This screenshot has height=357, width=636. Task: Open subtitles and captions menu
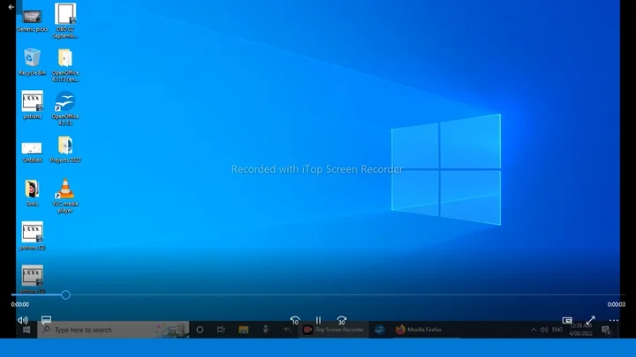[47, 320]
